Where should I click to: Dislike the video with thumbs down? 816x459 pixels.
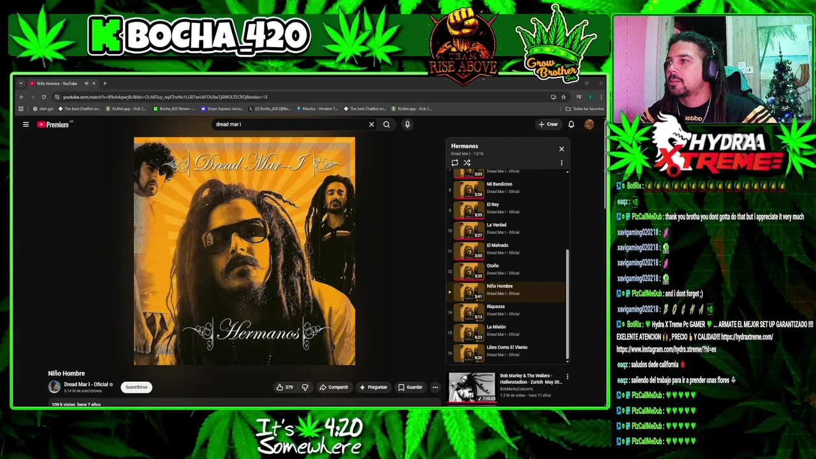305,387
